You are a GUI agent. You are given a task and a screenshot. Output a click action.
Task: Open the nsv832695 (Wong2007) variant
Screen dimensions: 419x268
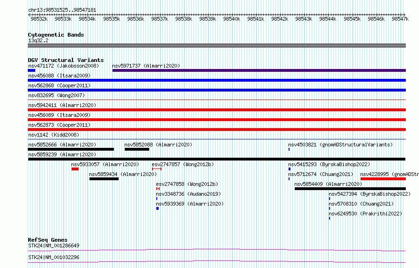pos(56,95)
